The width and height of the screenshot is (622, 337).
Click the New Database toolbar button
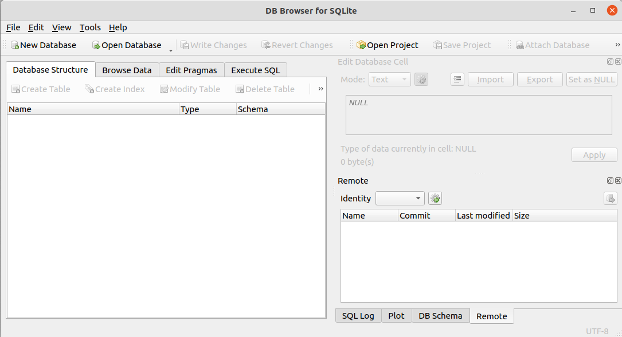click(43, 45)
